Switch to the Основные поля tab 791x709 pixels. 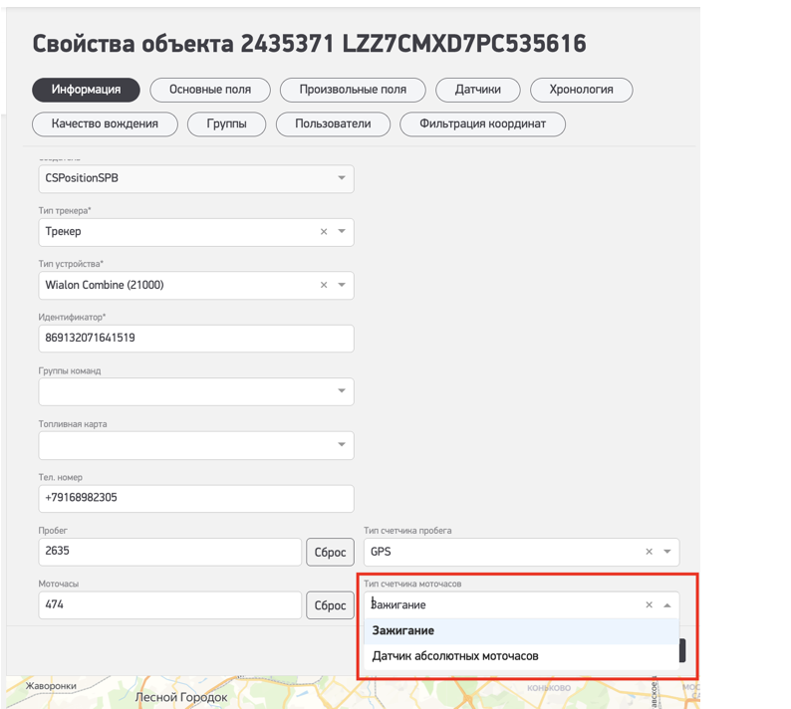point(209,90)
